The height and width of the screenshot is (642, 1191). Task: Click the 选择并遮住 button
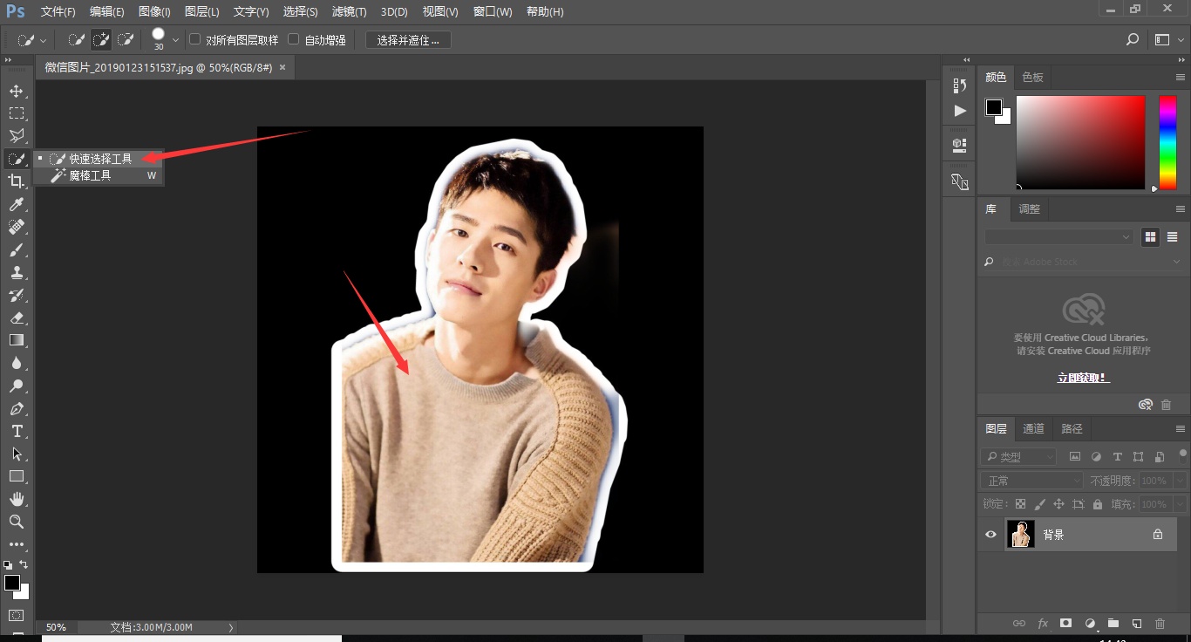click(x=408, y=40)
